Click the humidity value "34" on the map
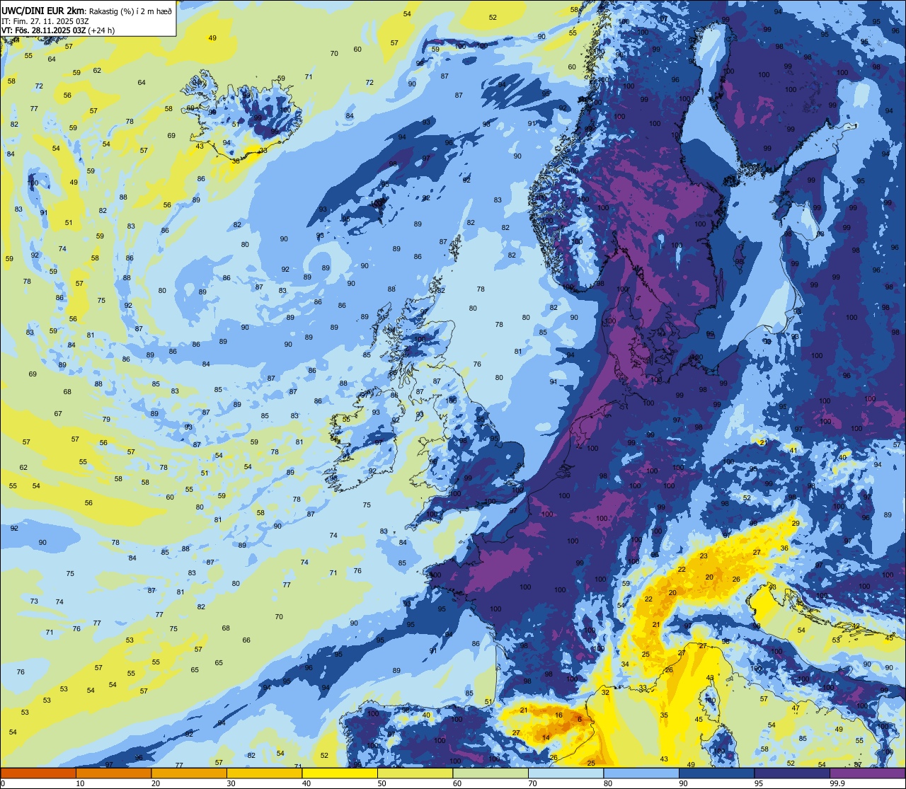Image resolution: width=906 pixels, height=789 pixels. click(x=625, y=664)
